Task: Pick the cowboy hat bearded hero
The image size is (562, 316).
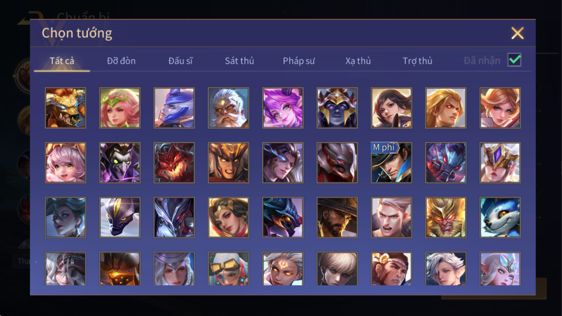Action: (337, 217)
